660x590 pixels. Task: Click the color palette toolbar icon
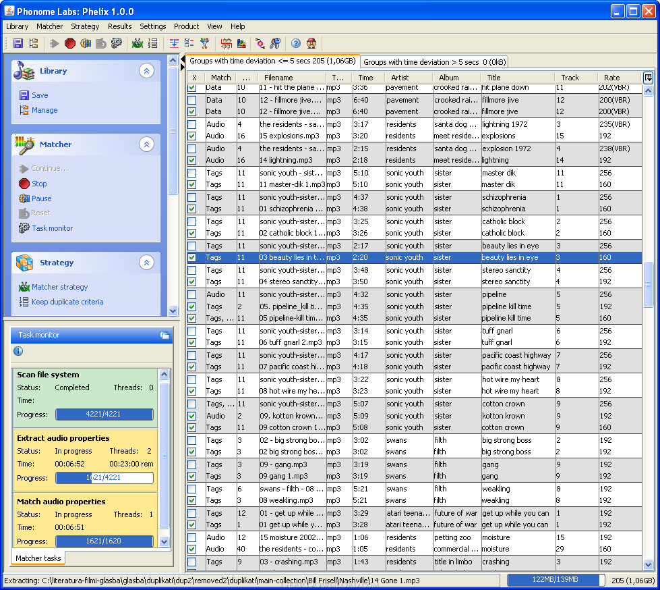pyautogui.click(x=241, y=43)
